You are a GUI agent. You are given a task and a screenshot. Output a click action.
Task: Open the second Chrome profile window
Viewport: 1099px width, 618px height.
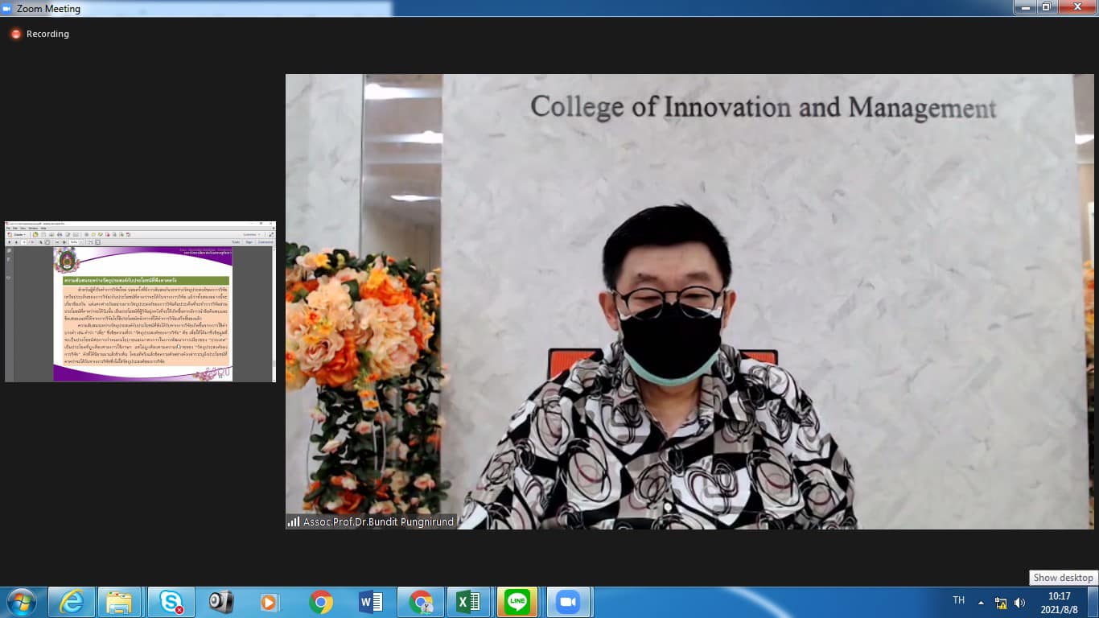[420, 602]
